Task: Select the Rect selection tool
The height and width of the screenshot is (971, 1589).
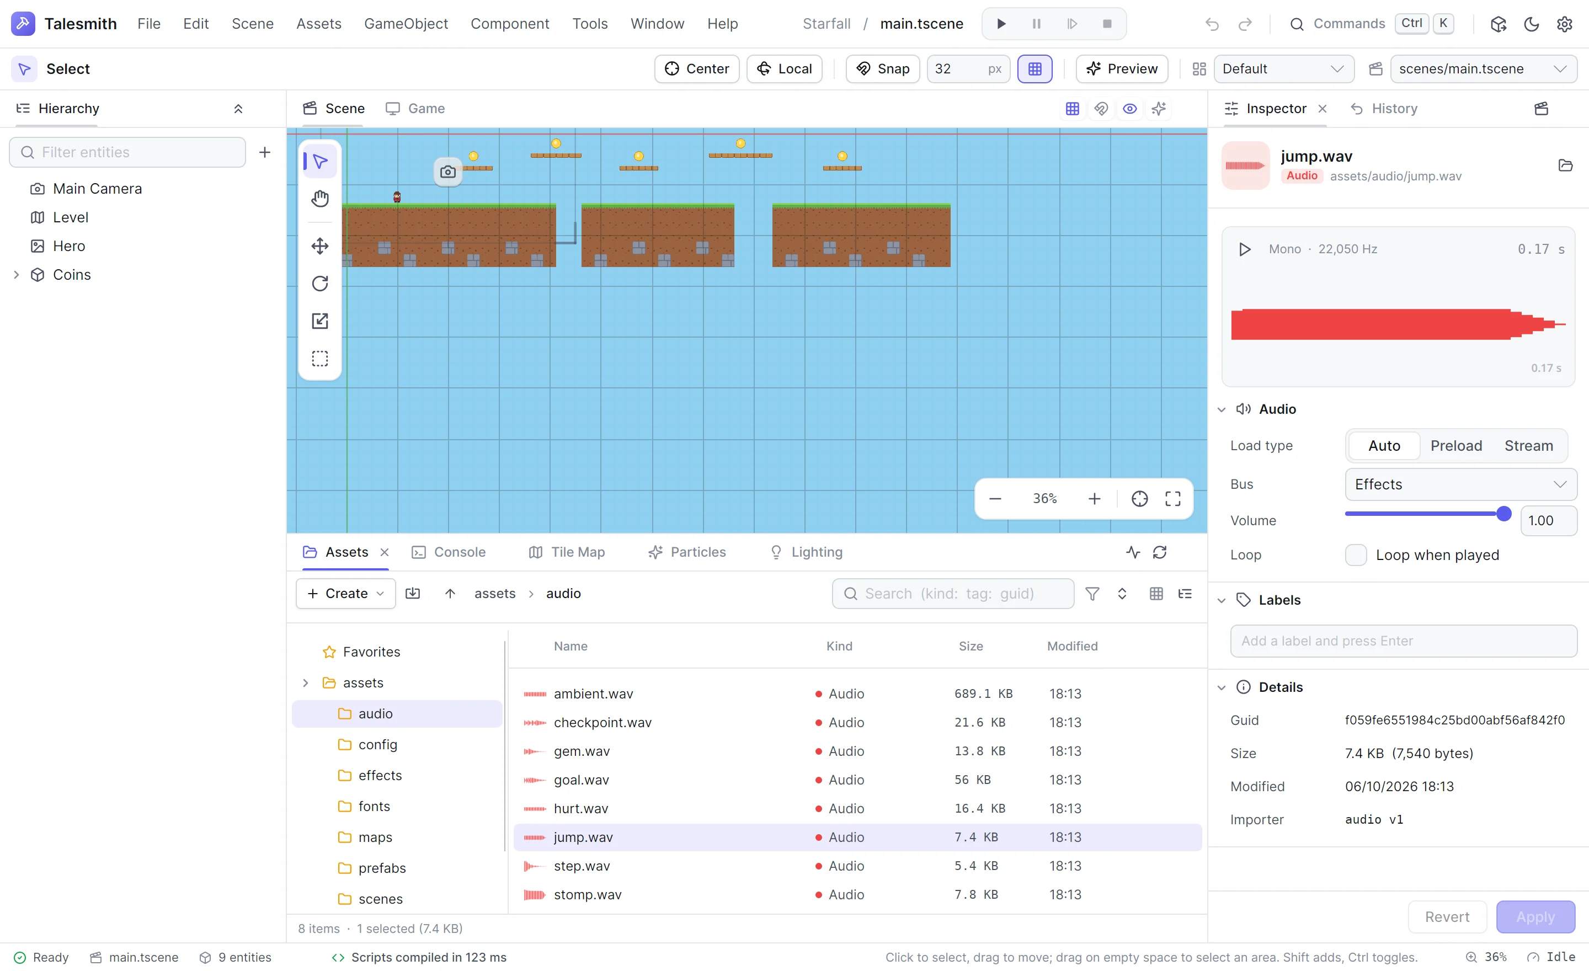Action: coord(320,358)
